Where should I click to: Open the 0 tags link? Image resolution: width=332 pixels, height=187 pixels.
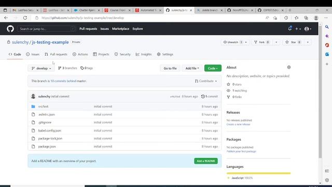tap(87, 68)
